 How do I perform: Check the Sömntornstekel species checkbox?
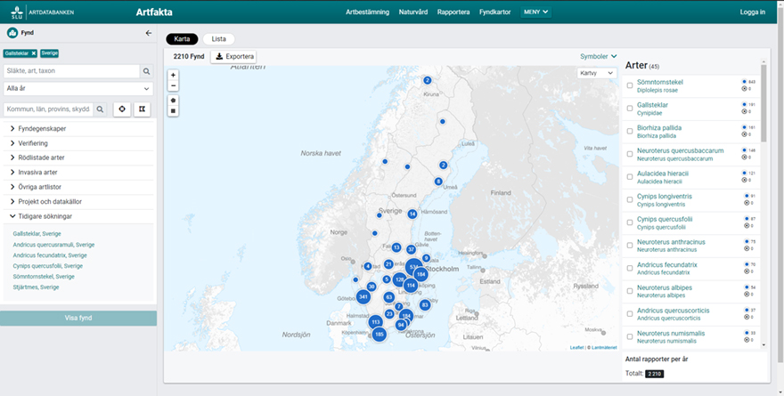point(630,86)
